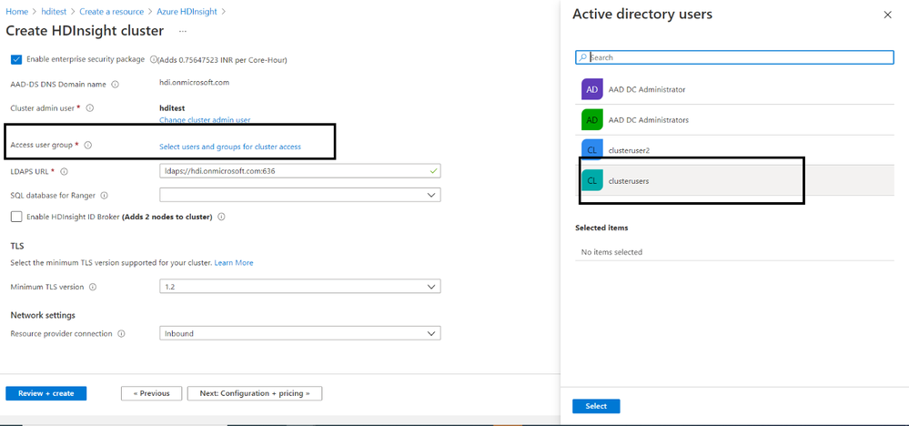The height and width of the screenshot is (426, 909).
Task: Go back with the Previous button
Action: tap(151, 393)
